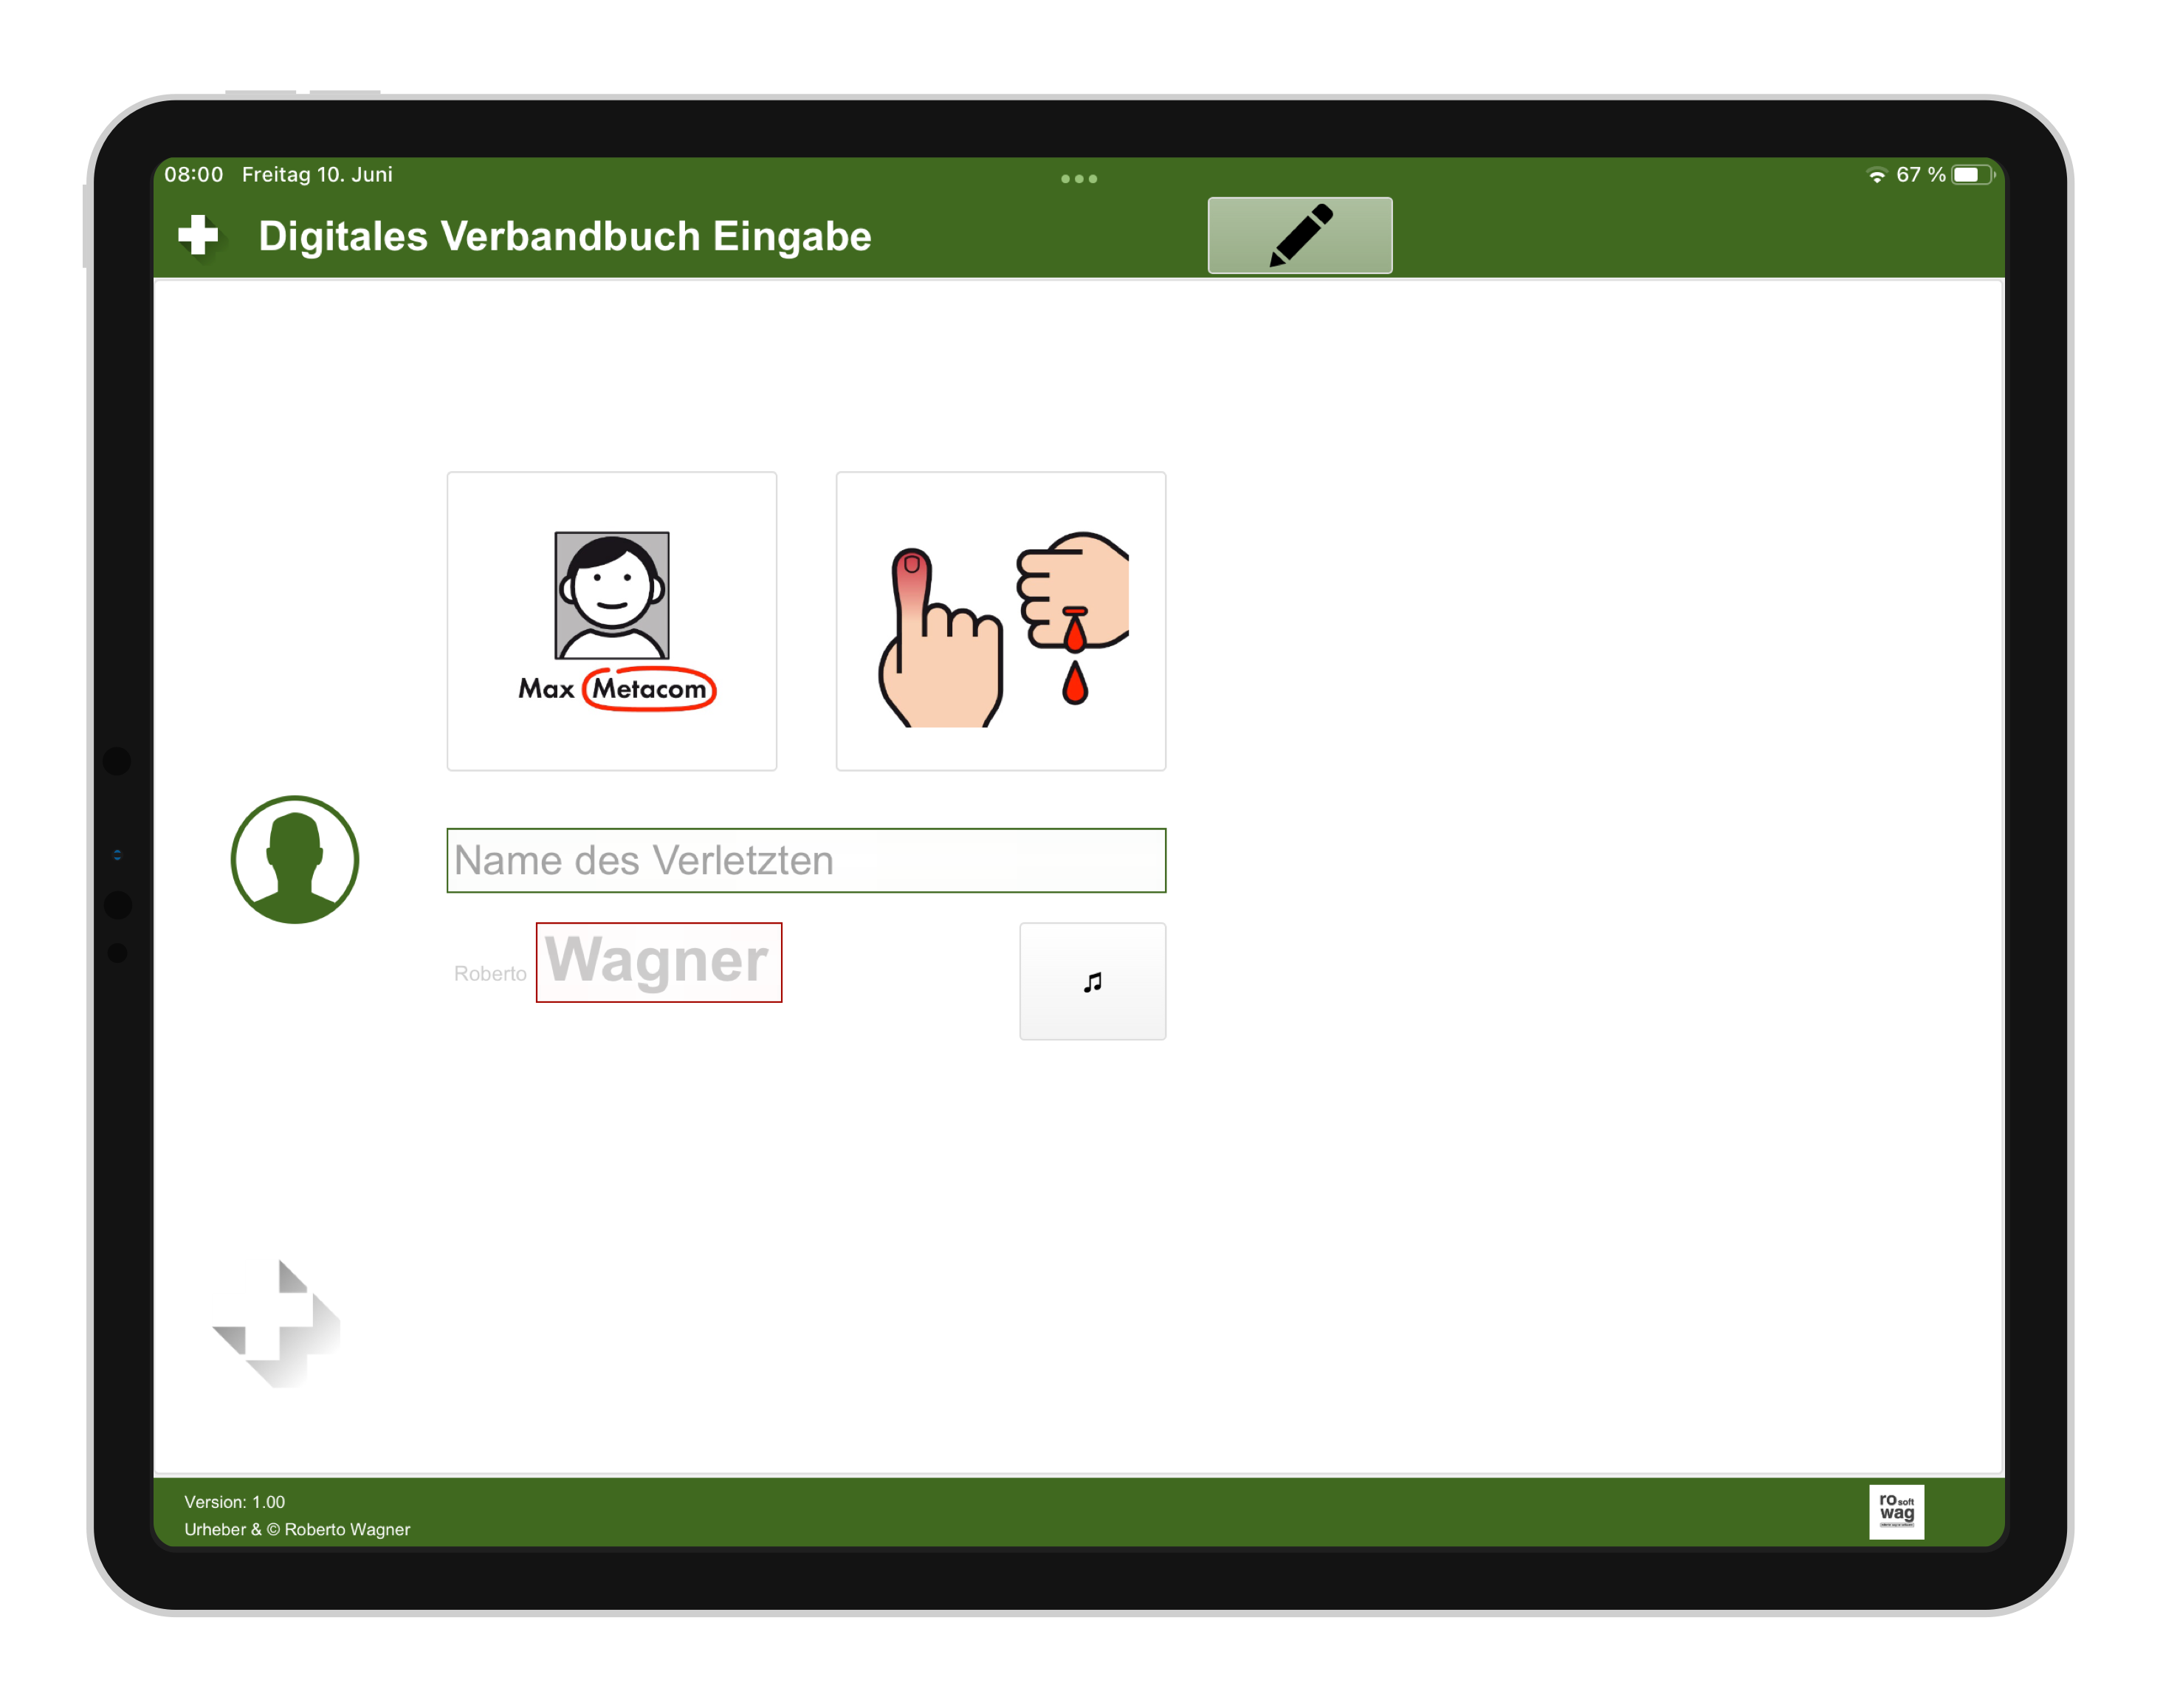Click the highlighted Wagner name suggestion

[658, 962]
